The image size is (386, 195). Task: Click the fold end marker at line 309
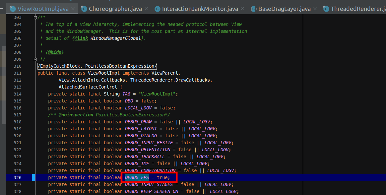pos(35,59)
